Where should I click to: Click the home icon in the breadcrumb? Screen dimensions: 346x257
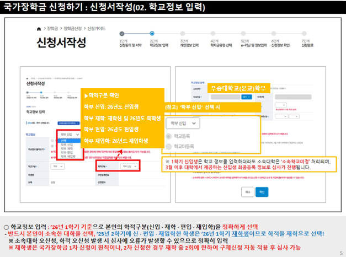(x=38, y=28)
